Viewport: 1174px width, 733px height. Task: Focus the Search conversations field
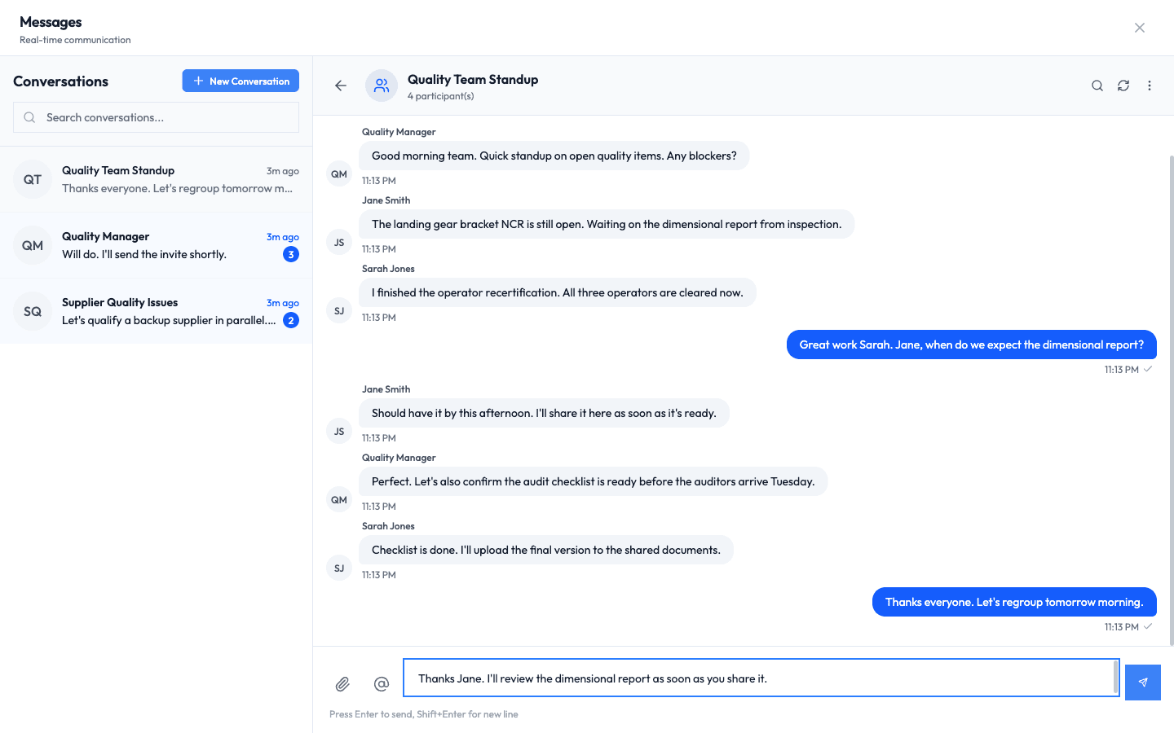[x=156, y=117]
